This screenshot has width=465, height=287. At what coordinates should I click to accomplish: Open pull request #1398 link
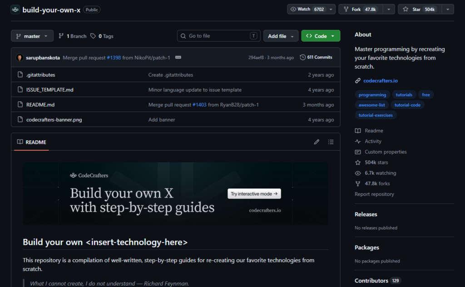coord(114,58)
